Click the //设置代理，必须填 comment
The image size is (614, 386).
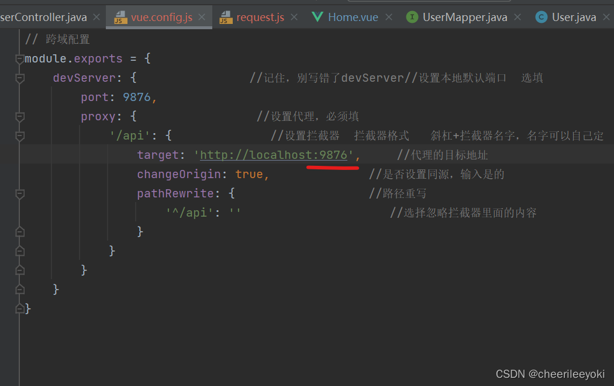click(x=308, y=116)
